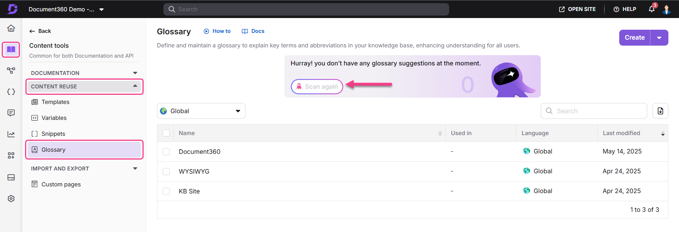Select Snippets from the sidebar

pos(53,134)
